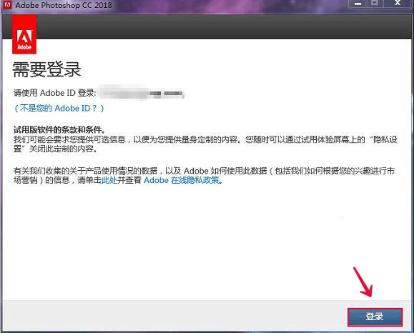Click the paragraph starting with 有关我们收集的
Viewport: 414px width, 333px height.
coord(204,176)
